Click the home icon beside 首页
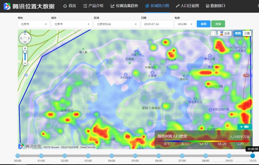This screenshot has width=259, height=165. (x=65, y=6)
